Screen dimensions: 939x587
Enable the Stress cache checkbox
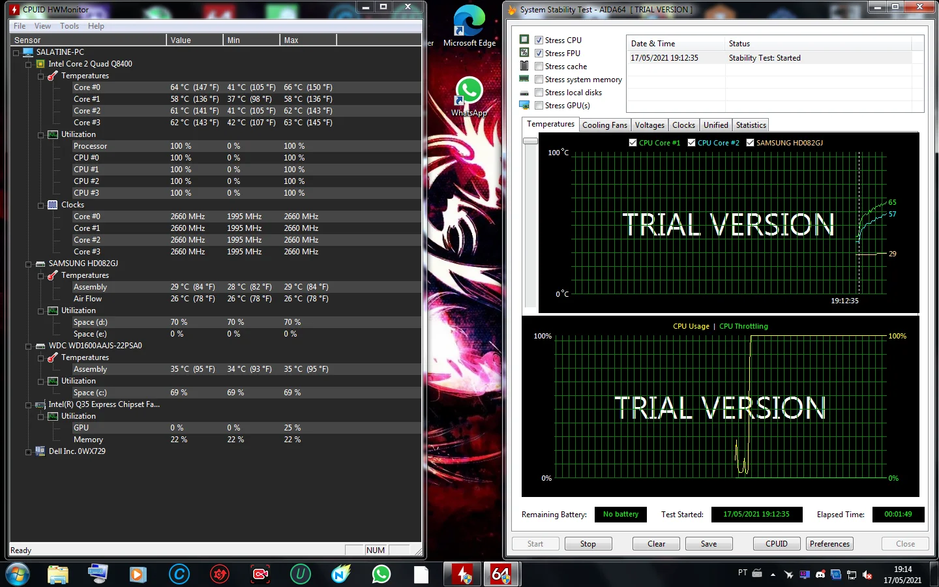point(539,67)
